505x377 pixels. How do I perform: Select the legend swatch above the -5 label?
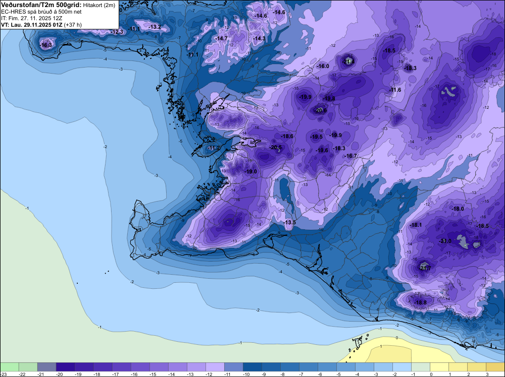click(x=345, y=367)
